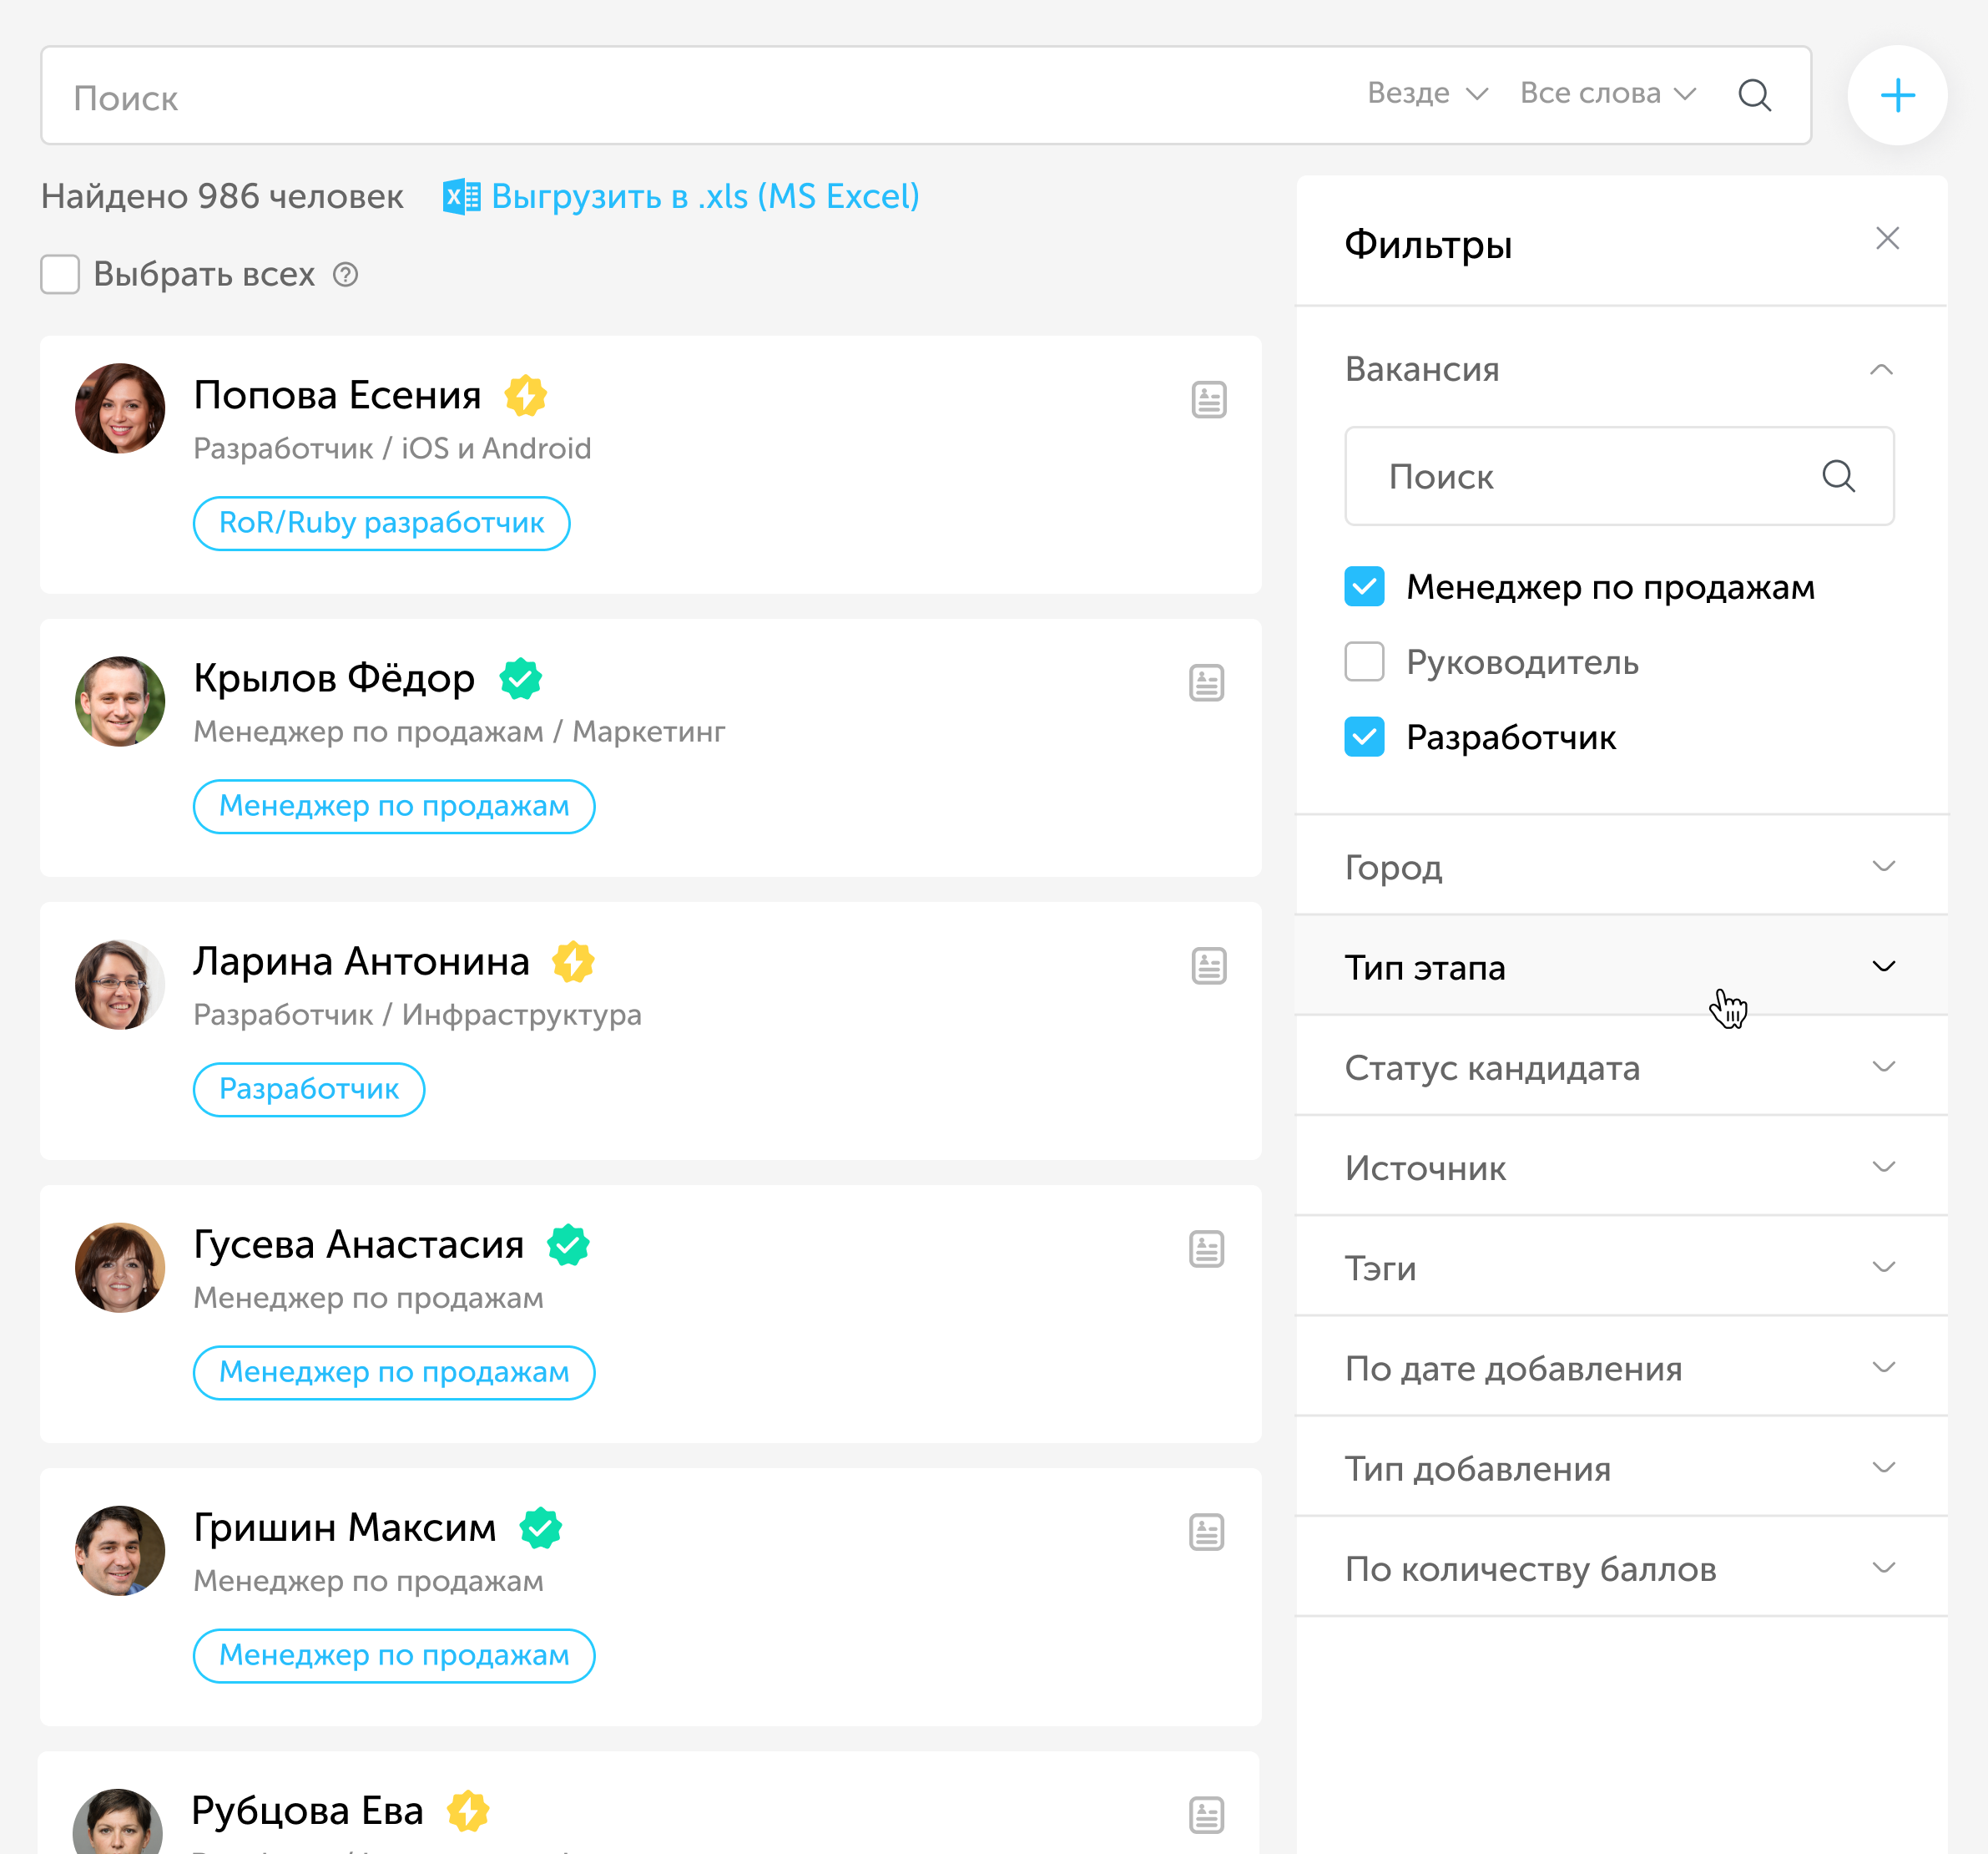Uncheck Менеджер по продажам vacancy filter

1364,586
